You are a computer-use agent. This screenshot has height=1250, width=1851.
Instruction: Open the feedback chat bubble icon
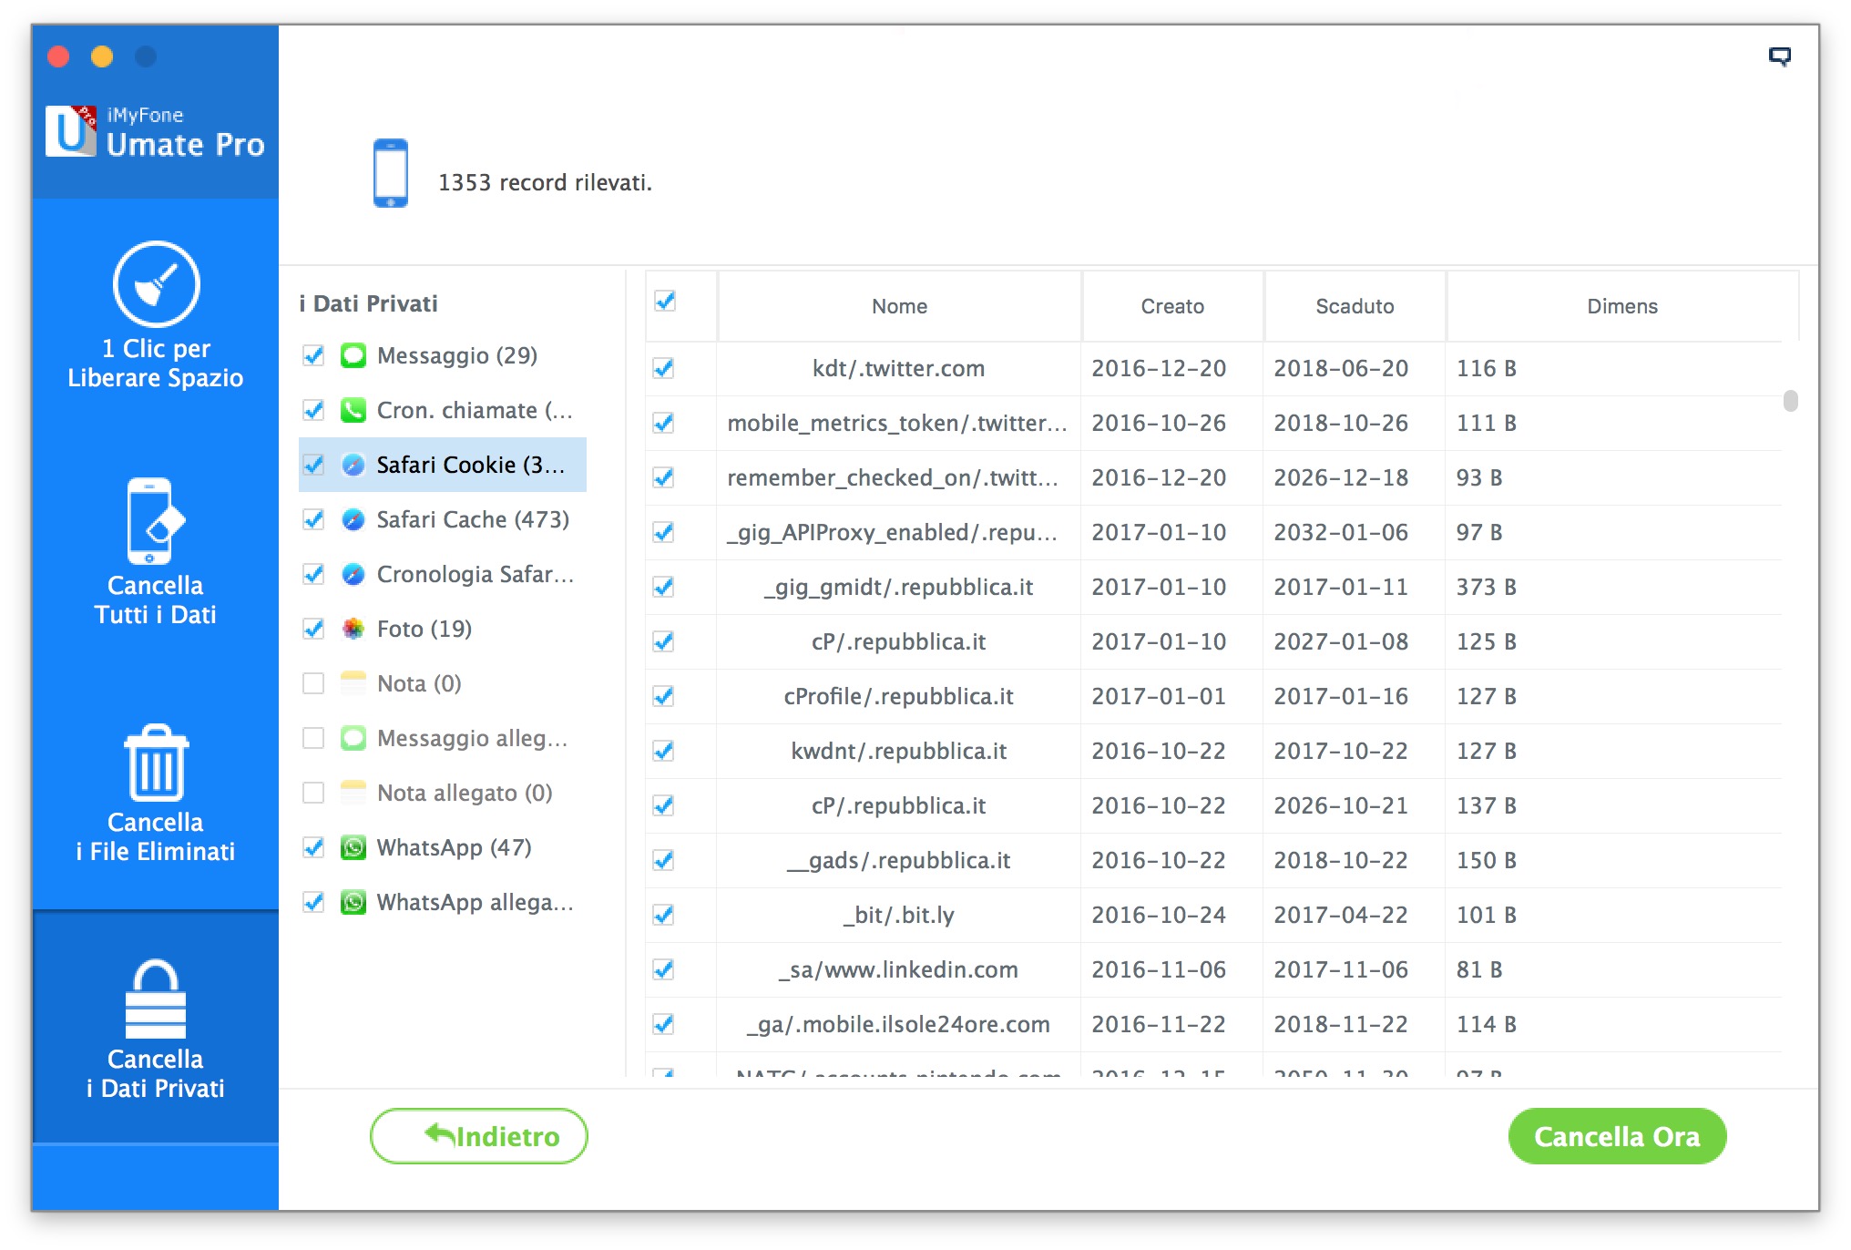(1779, 56)
